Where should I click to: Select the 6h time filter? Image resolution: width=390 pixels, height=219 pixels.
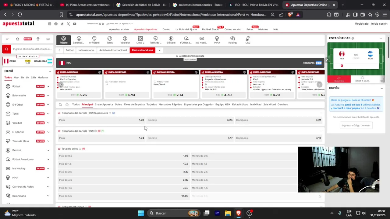pos(27,78)
